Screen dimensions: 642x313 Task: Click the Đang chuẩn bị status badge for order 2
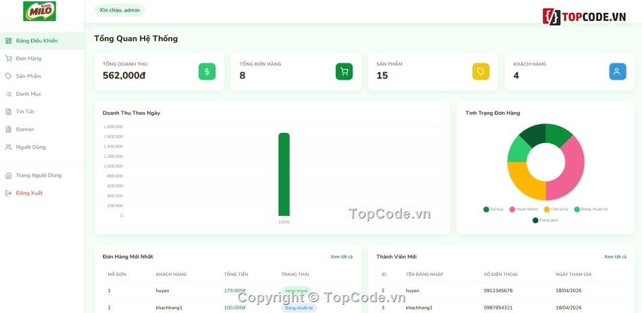pyautogui.click(x=299, y=308)
